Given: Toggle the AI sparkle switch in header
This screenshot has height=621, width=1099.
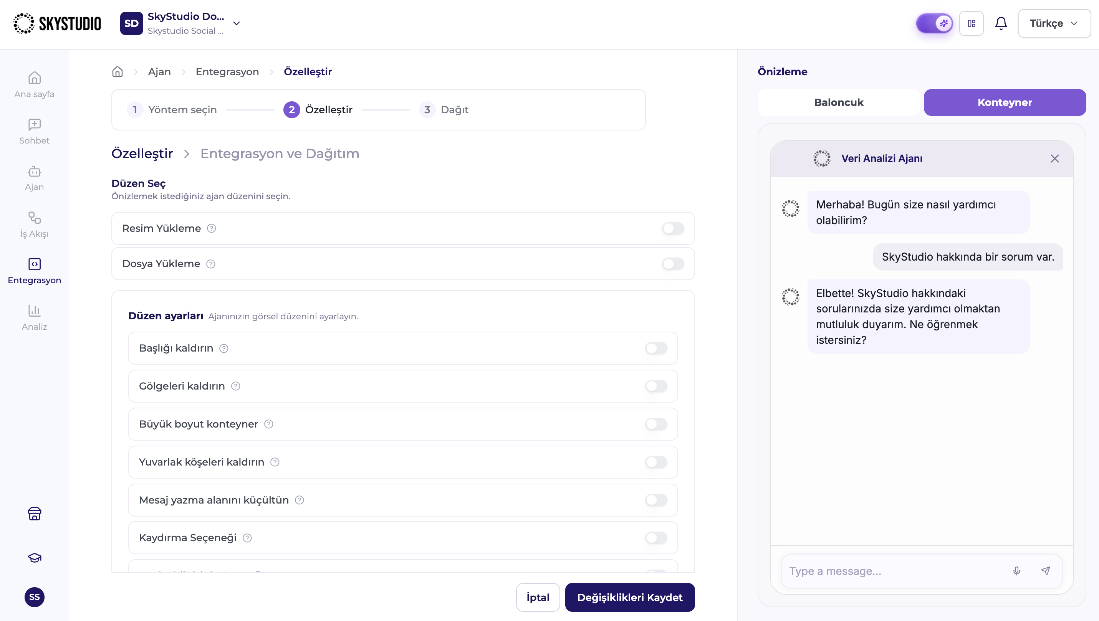Looking at the screenshot, I should 934,23.
